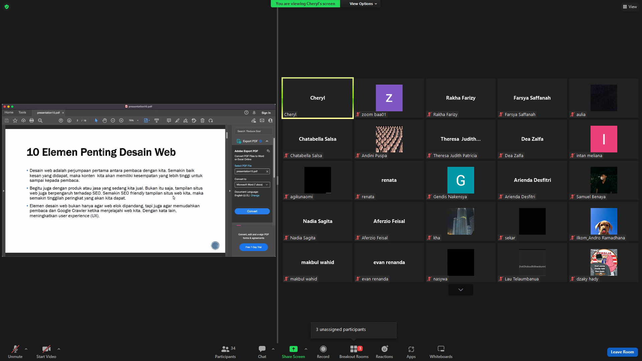Bookmark file with star icon in Acrobat
The height and width of the screenshot is (361, 642).
(x=15, y=121)
